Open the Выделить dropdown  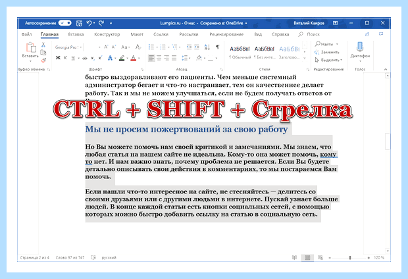(x=328, y=60)
